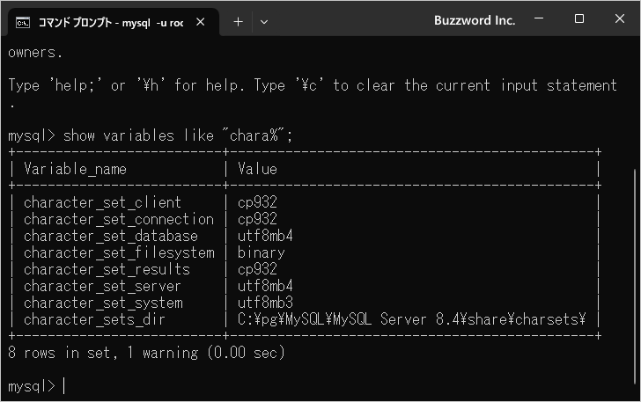
Task: Click the character_sets_dir path value
Action: click(x=412, y=319)
